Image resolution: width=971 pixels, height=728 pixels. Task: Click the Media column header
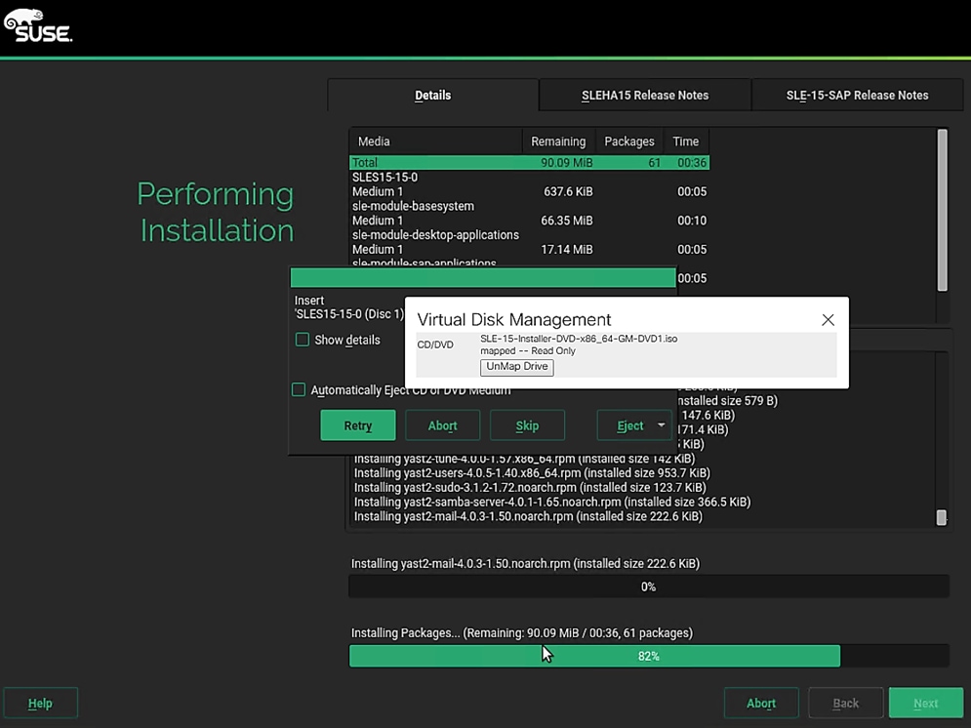pyautogui.click(x=436, y=142)
